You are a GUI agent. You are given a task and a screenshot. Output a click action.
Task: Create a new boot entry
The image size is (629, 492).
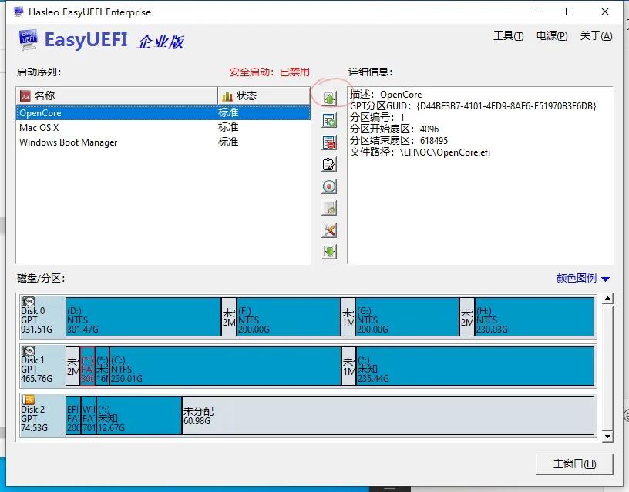coord(329,119)
